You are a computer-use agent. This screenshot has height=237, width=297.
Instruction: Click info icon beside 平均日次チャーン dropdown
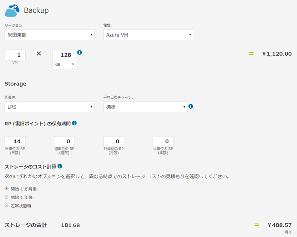(191, 107)
